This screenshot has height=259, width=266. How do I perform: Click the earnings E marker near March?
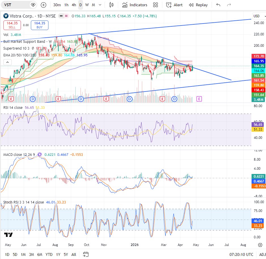[162, 99]
